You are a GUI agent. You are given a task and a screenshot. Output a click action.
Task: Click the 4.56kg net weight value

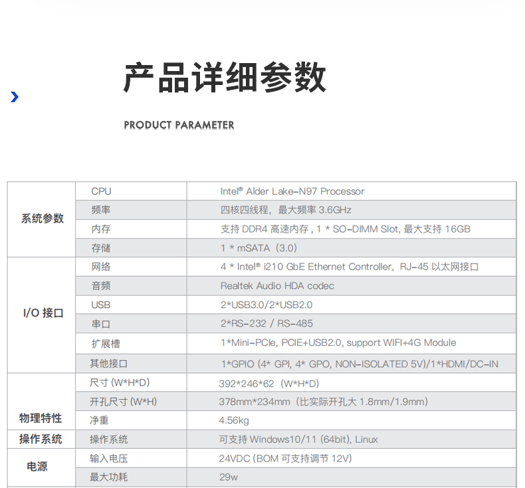click(x=234, y=420)
